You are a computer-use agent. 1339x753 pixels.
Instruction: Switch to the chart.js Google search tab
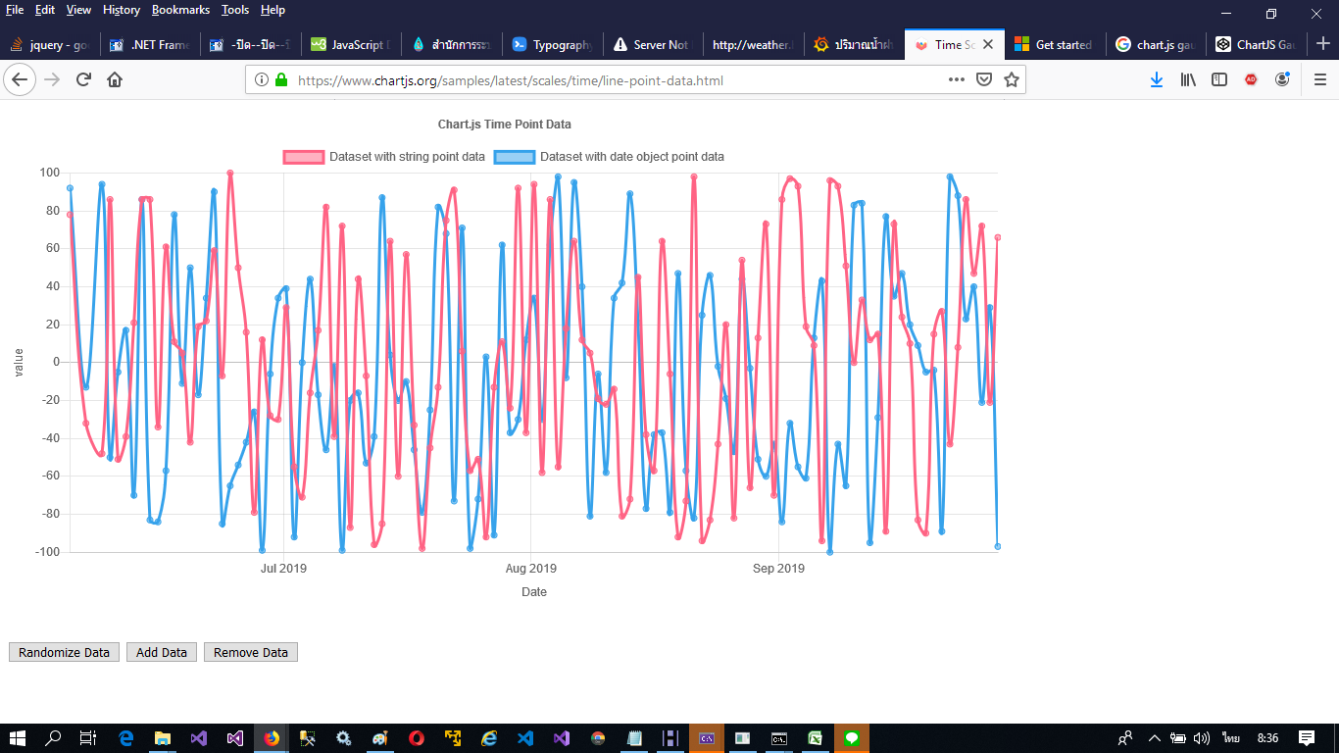click(1156, 44)
